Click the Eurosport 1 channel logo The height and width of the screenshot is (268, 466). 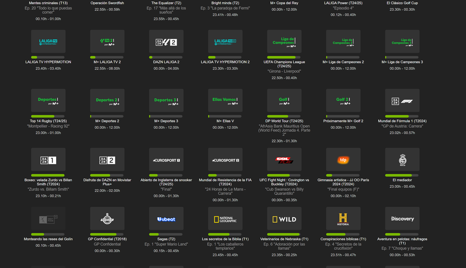(x=166, y=160)
